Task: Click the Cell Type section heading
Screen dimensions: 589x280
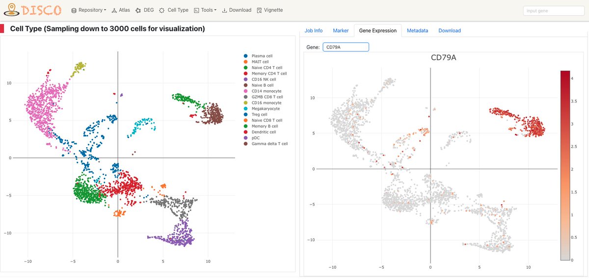Action: point(107,29)
